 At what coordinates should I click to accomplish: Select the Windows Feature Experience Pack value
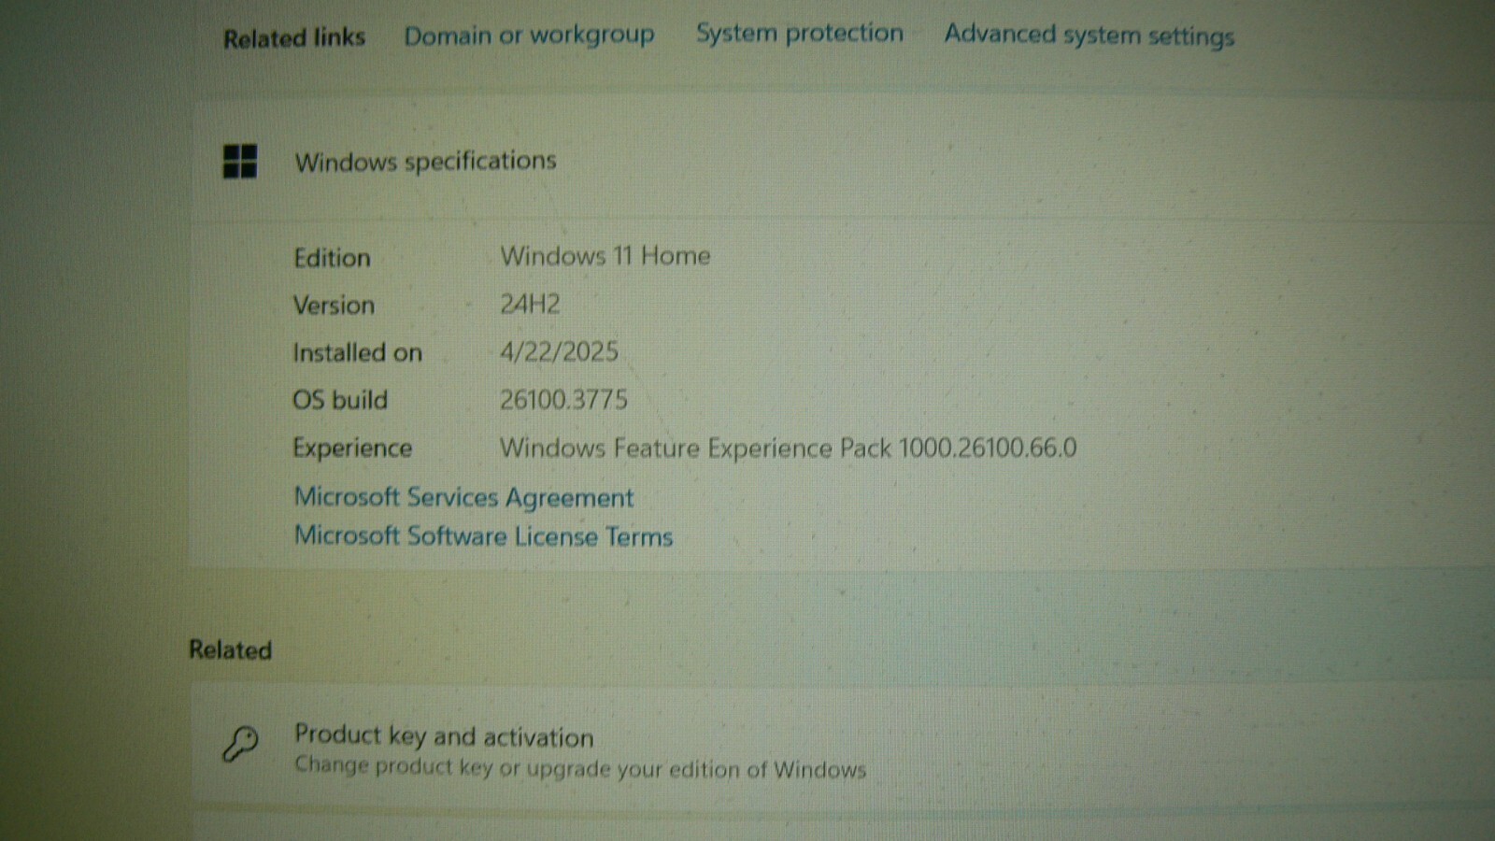(788, 449)
